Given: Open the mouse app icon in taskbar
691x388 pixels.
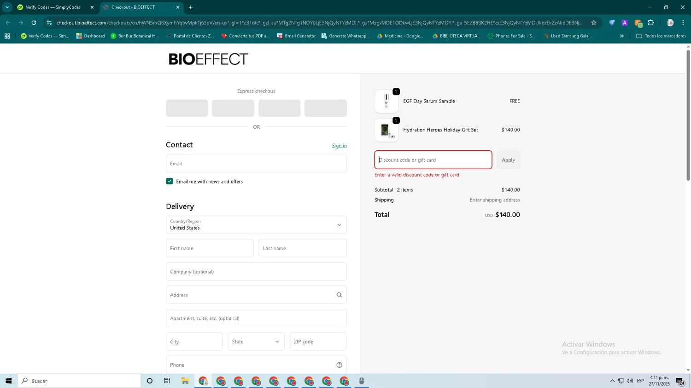Looking at the screenshot, I should [x=362, y=381].
